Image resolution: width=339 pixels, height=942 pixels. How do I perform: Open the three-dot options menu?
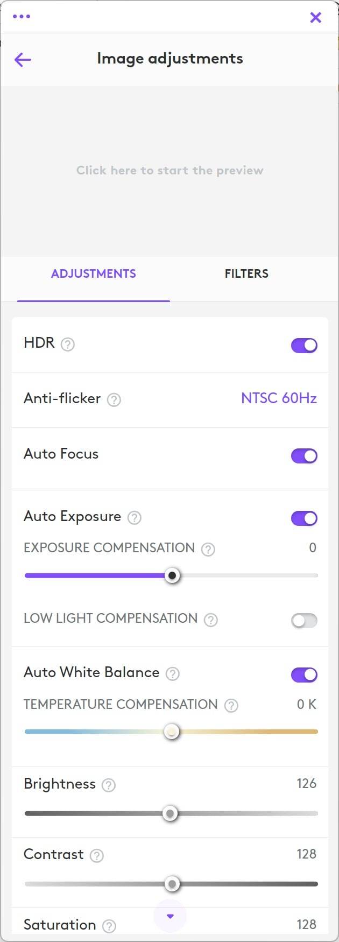[x=22, y=16]
